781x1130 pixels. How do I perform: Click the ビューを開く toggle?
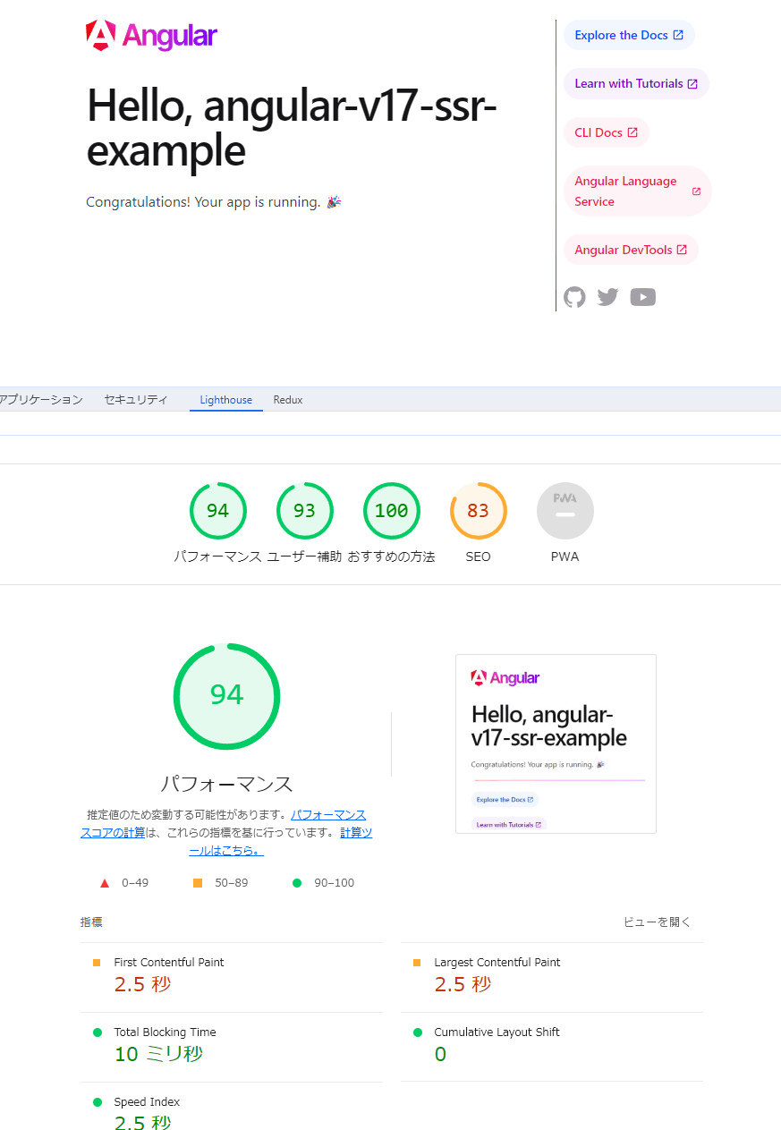pyautogui.click(x=658, y=922)
